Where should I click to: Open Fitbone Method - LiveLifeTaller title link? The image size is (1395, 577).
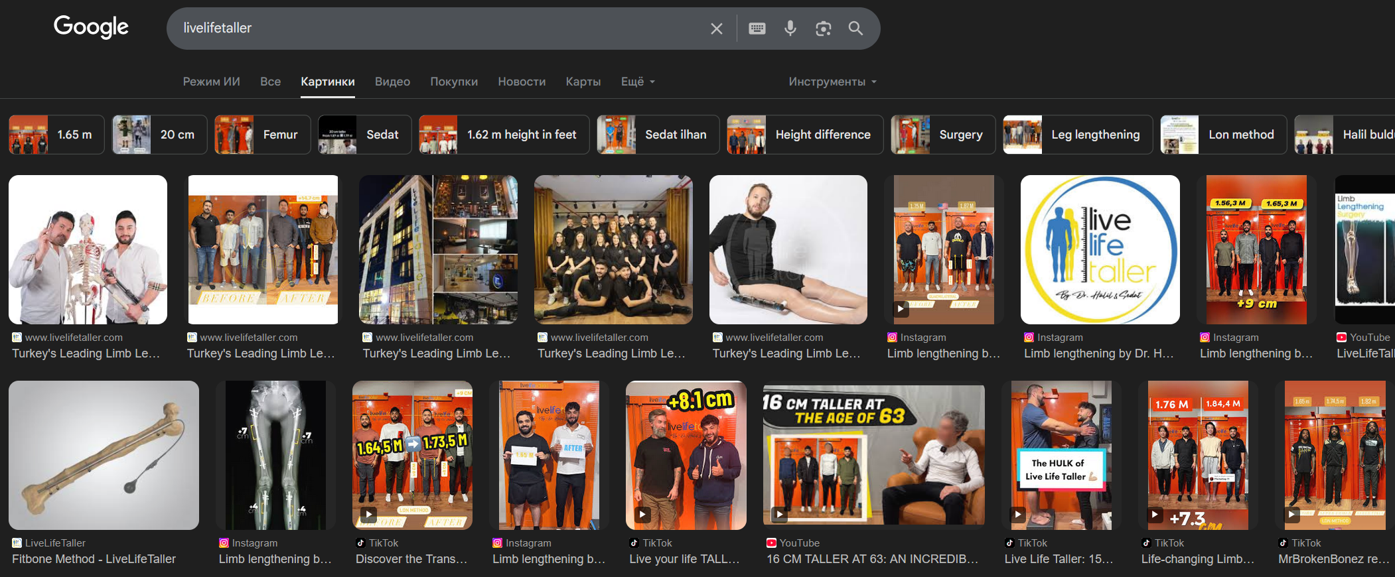[x=94, y=559]
